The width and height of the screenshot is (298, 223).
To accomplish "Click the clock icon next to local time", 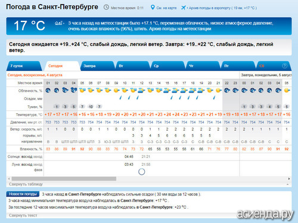I will click(x=106, y=7).
